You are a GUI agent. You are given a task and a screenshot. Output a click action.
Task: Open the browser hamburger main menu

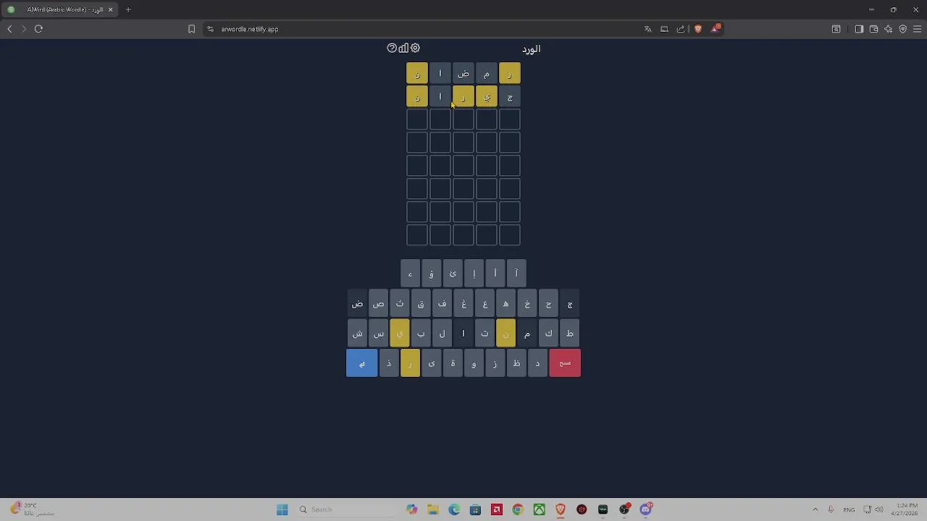918,29
